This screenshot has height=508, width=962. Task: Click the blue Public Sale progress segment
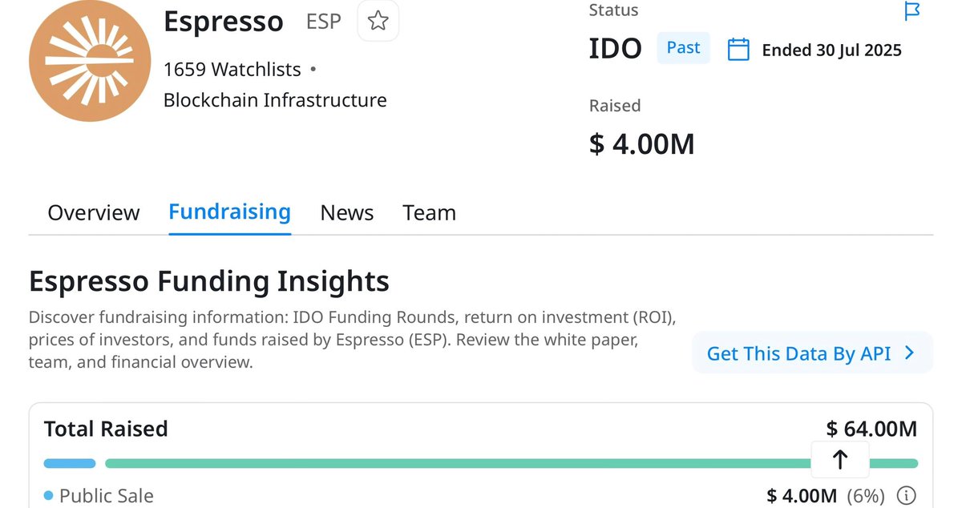(70, 463)
